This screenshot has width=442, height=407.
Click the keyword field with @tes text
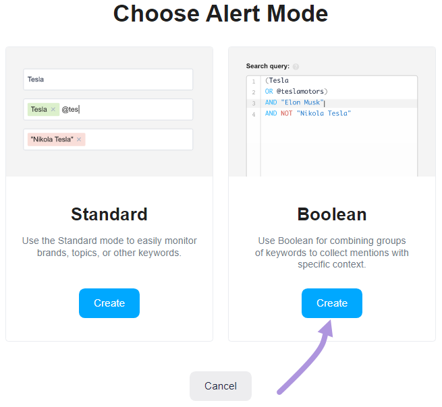108,109
